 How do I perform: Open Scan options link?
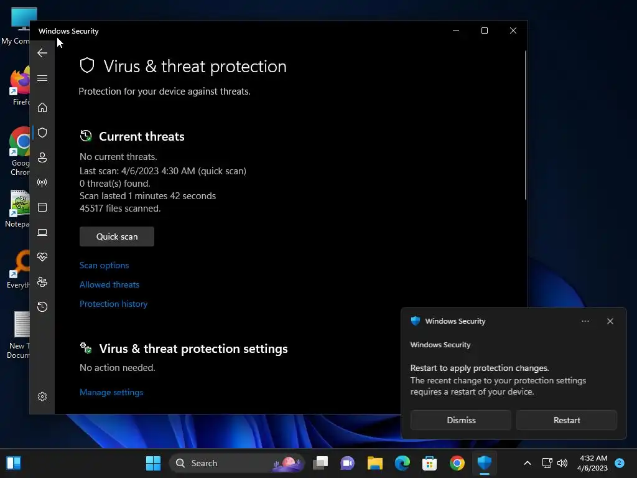pyautogui.click(x=105, y=265)
